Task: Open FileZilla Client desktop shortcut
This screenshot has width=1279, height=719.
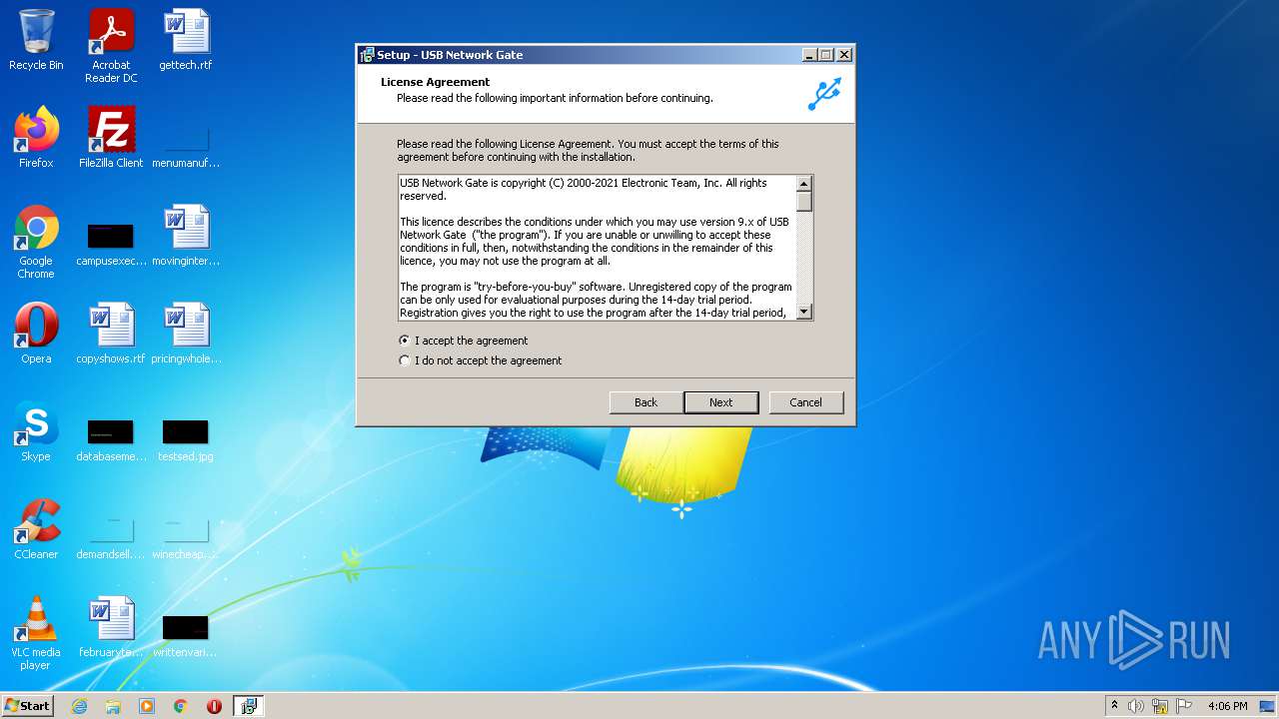Action: 111,138
